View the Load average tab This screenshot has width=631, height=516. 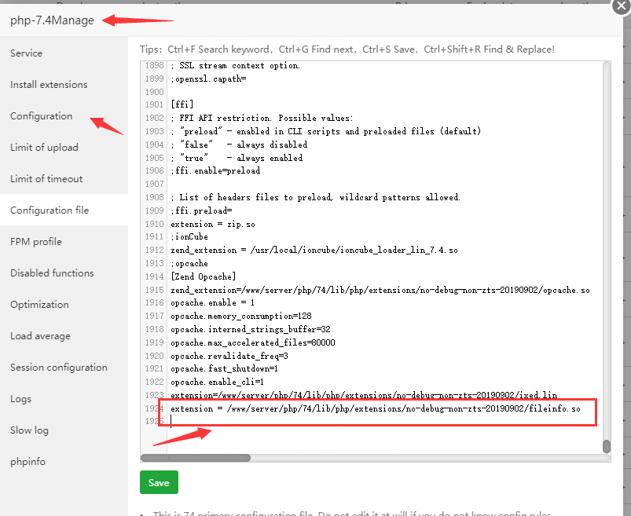pos(40,335)
